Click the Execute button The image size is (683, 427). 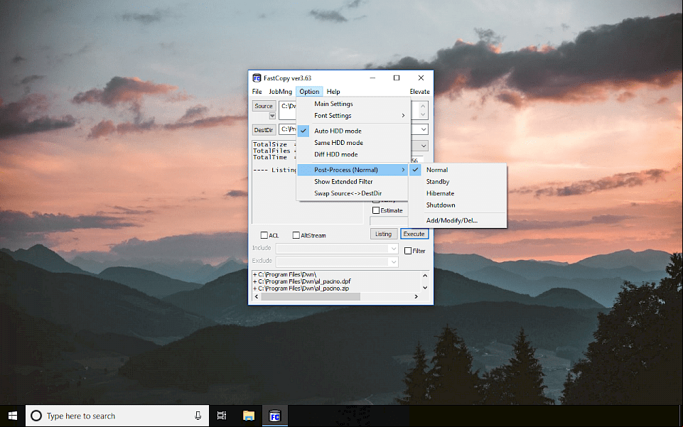[414, 234]
